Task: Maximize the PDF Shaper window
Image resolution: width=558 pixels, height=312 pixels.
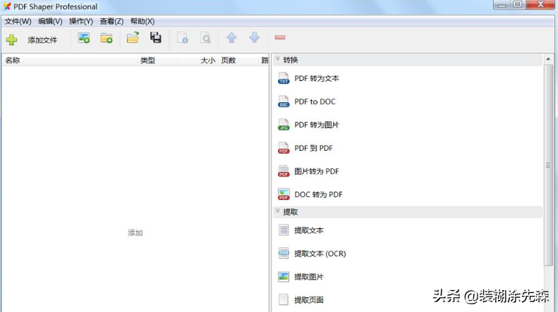Action: [518, 5]
